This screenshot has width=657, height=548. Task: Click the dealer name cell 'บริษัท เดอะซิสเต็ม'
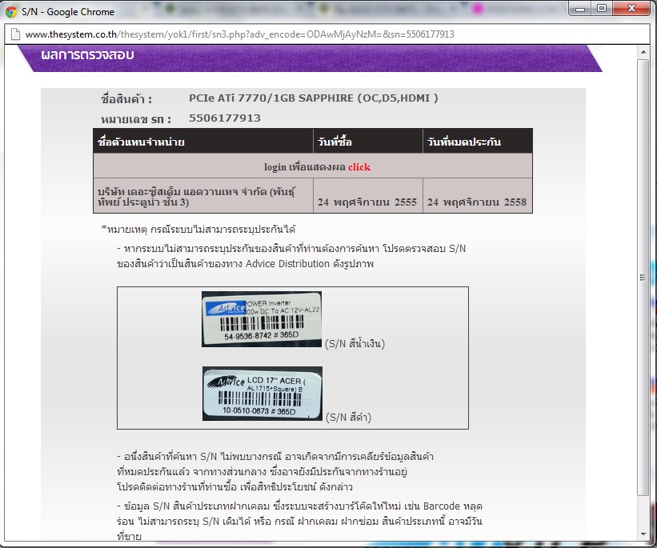point(203,196)
